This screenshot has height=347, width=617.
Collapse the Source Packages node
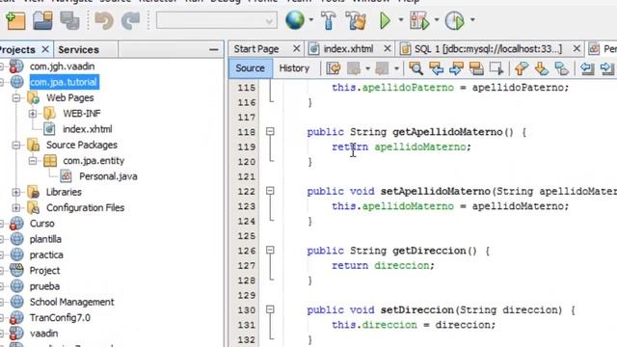tap(16, 145)
